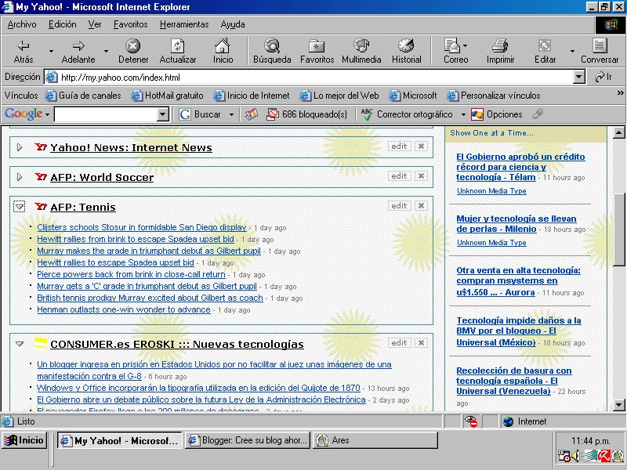Click the Ir go button
Screen dimensions: 627x470
coord(603,77)
